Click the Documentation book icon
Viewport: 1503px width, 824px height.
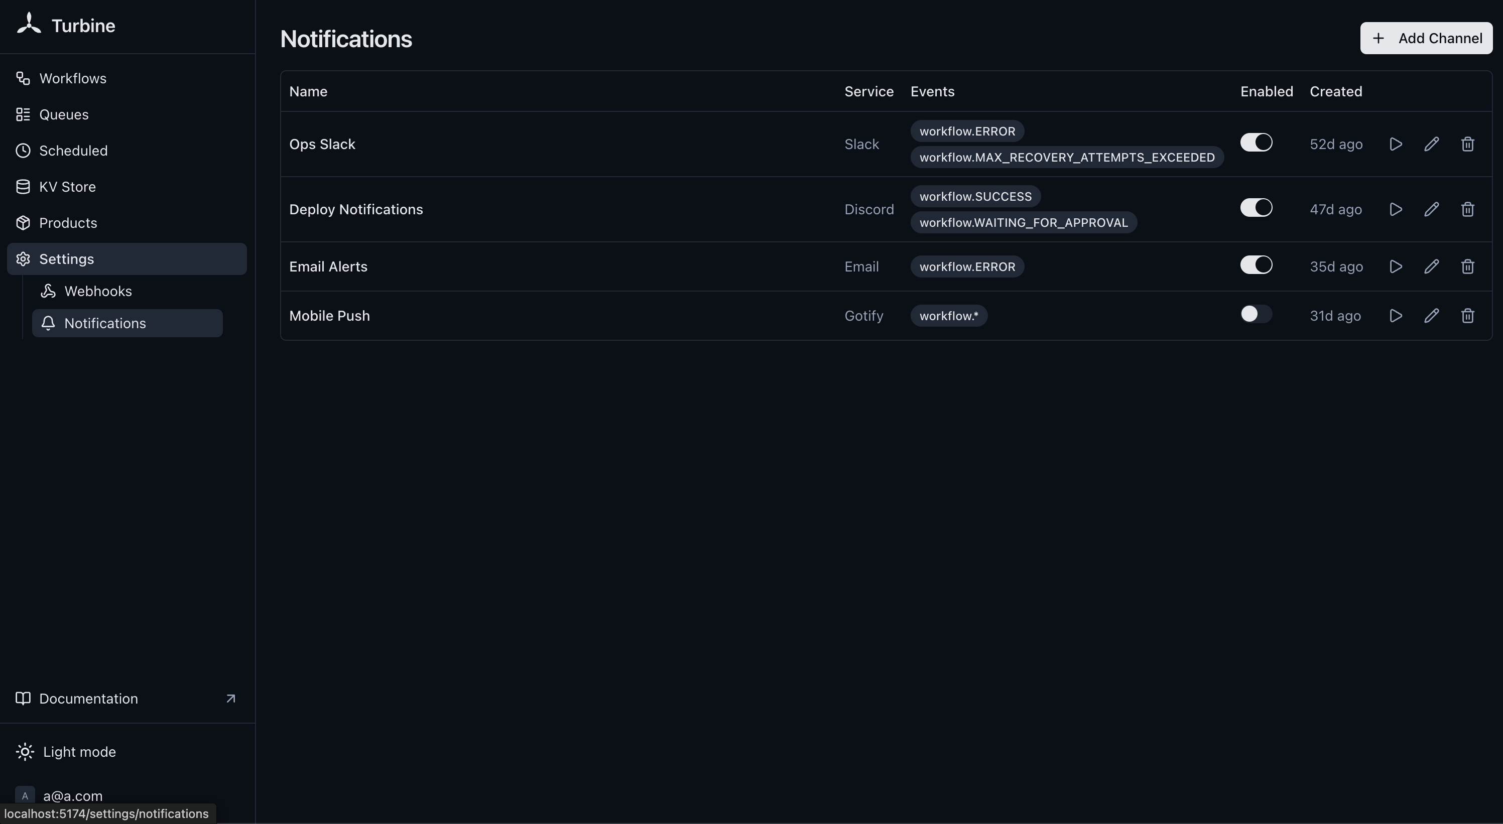pos(23,699)
